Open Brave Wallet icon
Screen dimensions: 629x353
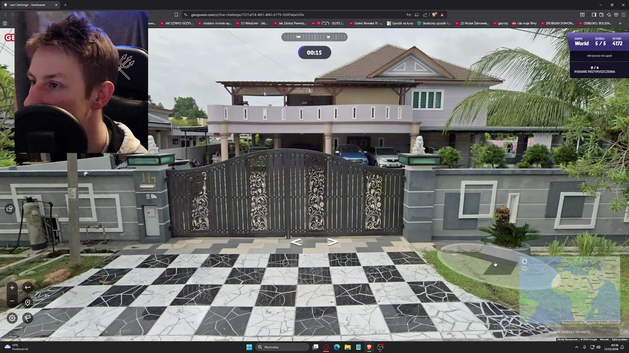pyautogui.click(x=601, y=15)
